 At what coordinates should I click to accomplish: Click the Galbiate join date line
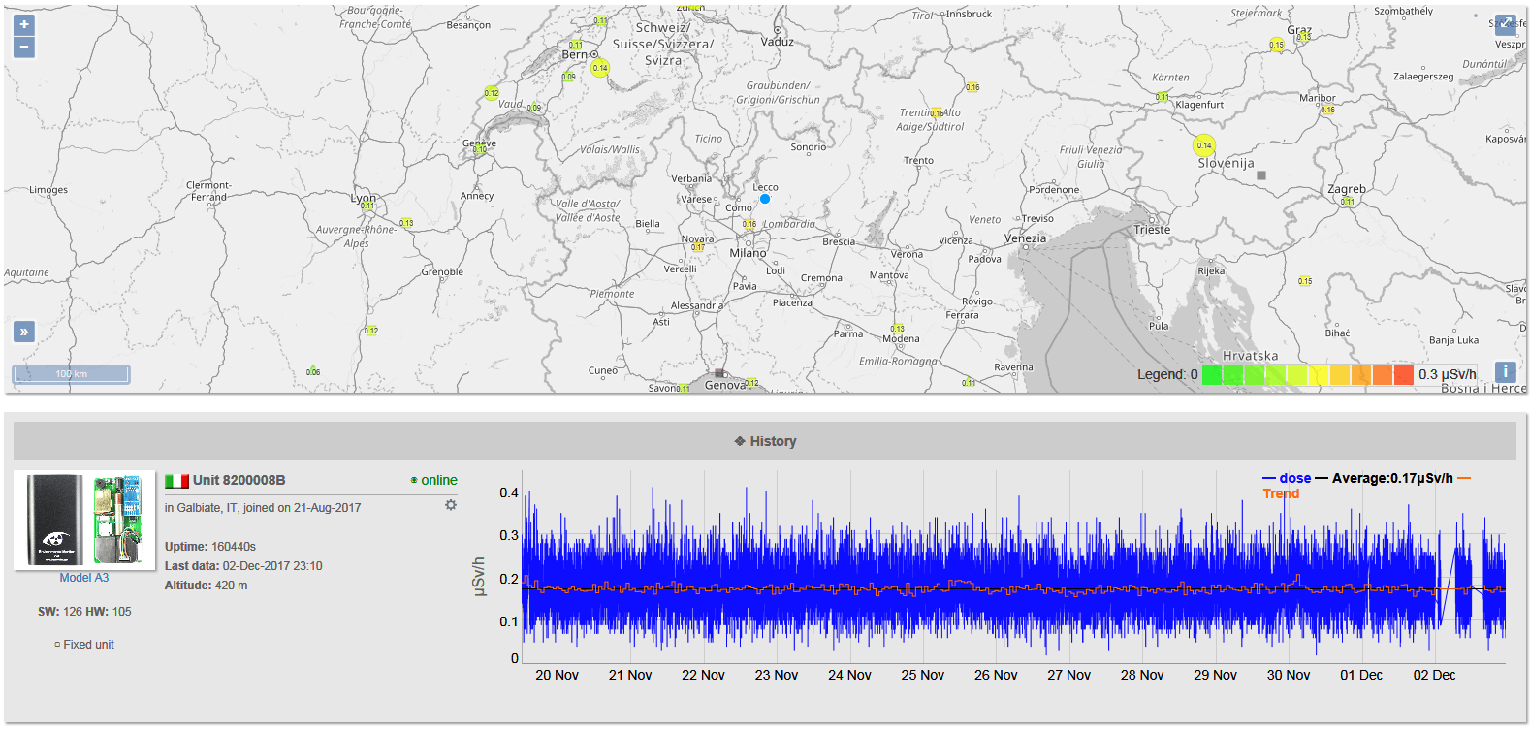click(263, 508)
